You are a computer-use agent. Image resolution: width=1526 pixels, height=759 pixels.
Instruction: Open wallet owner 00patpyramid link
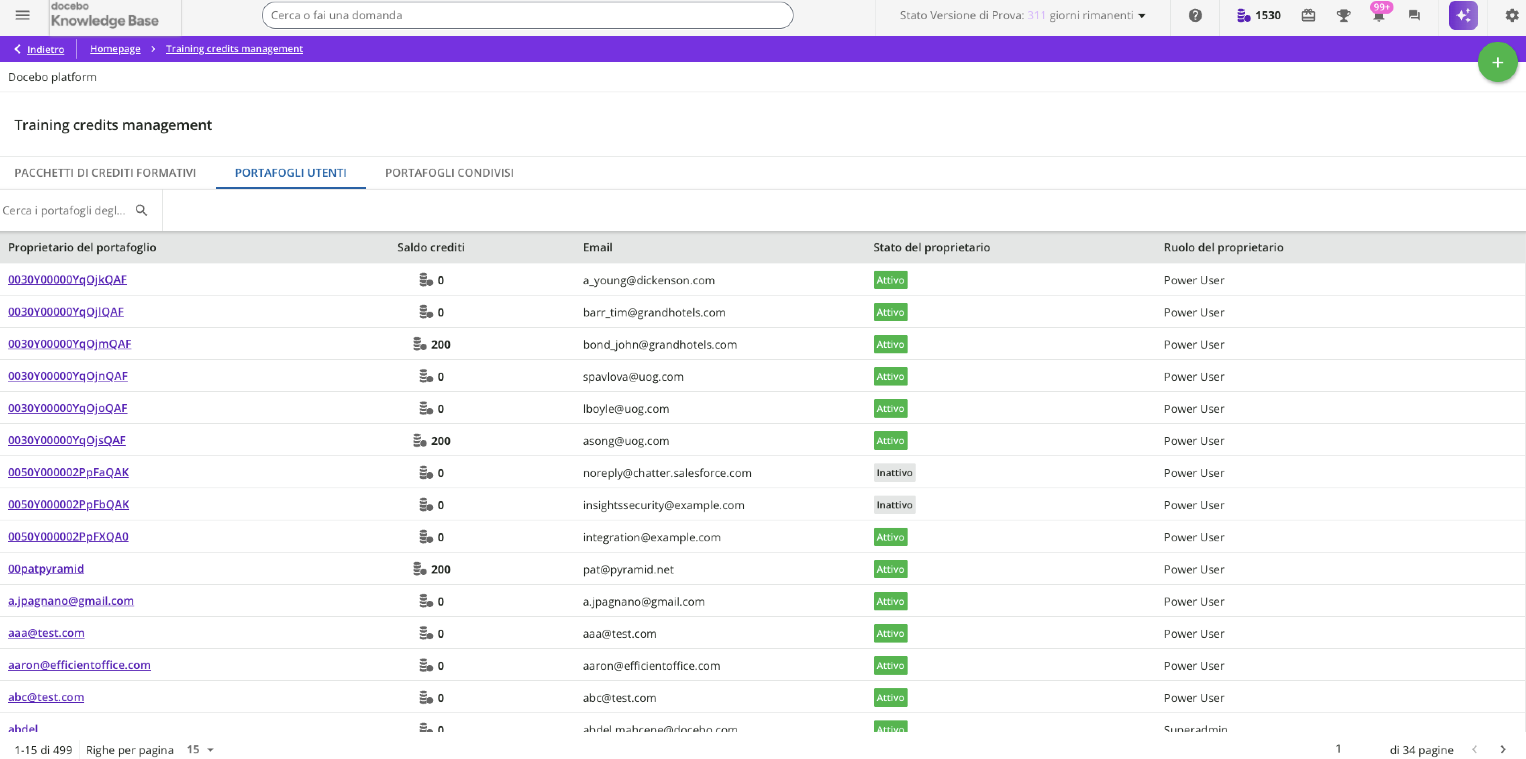coord(46,569)
